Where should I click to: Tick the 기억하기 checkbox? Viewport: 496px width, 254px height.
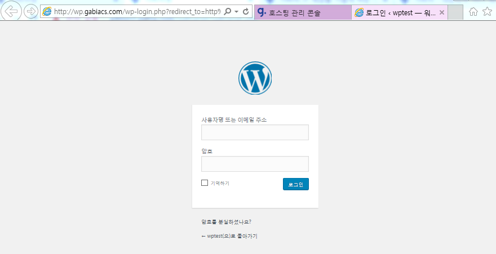tap(205, 182)
